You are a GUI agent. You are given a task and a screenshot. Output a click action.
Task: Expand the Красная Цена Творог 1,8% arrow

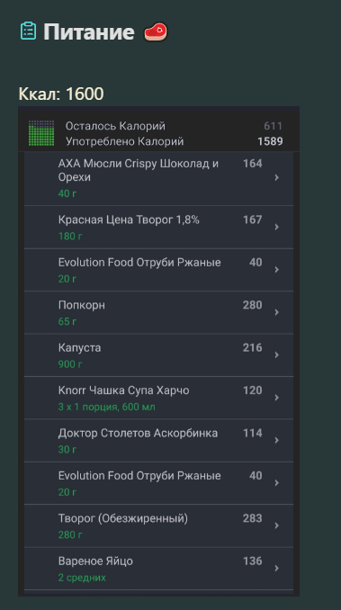point(277,227)
